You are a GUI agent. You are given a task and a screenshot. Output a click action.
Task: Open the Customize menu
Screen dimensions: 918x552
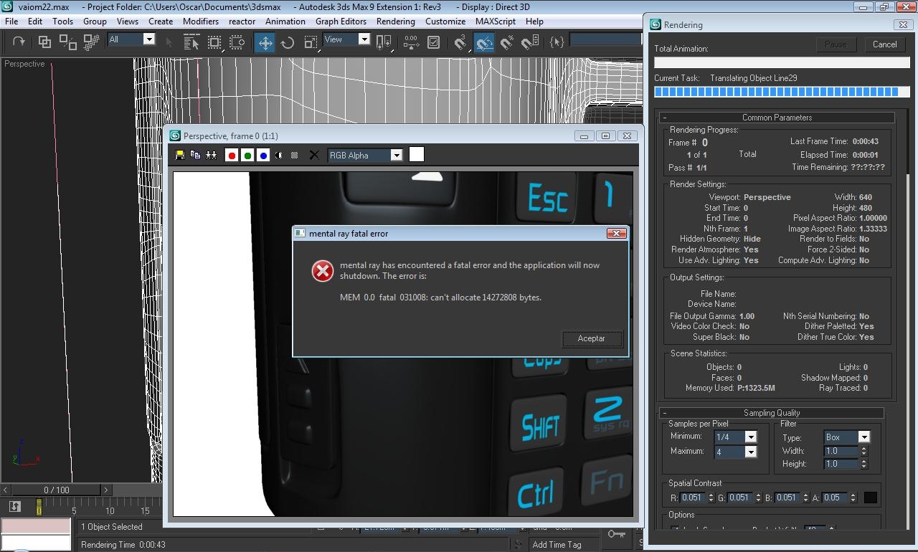coord(445,22)
